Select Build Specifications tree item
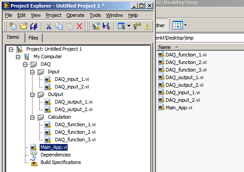This screenshot has width=244, height=172. tap(61, 162)
